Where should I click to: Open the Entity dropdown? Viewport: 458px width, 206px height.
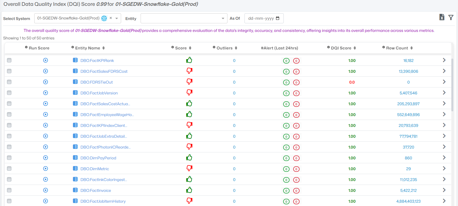click(184, 18)
